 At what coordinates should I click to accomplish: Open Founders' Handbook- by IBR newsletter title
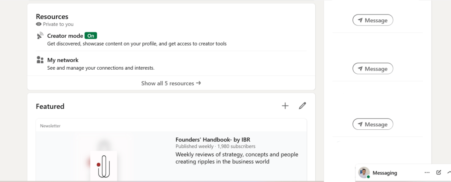[x=212, y=140]
